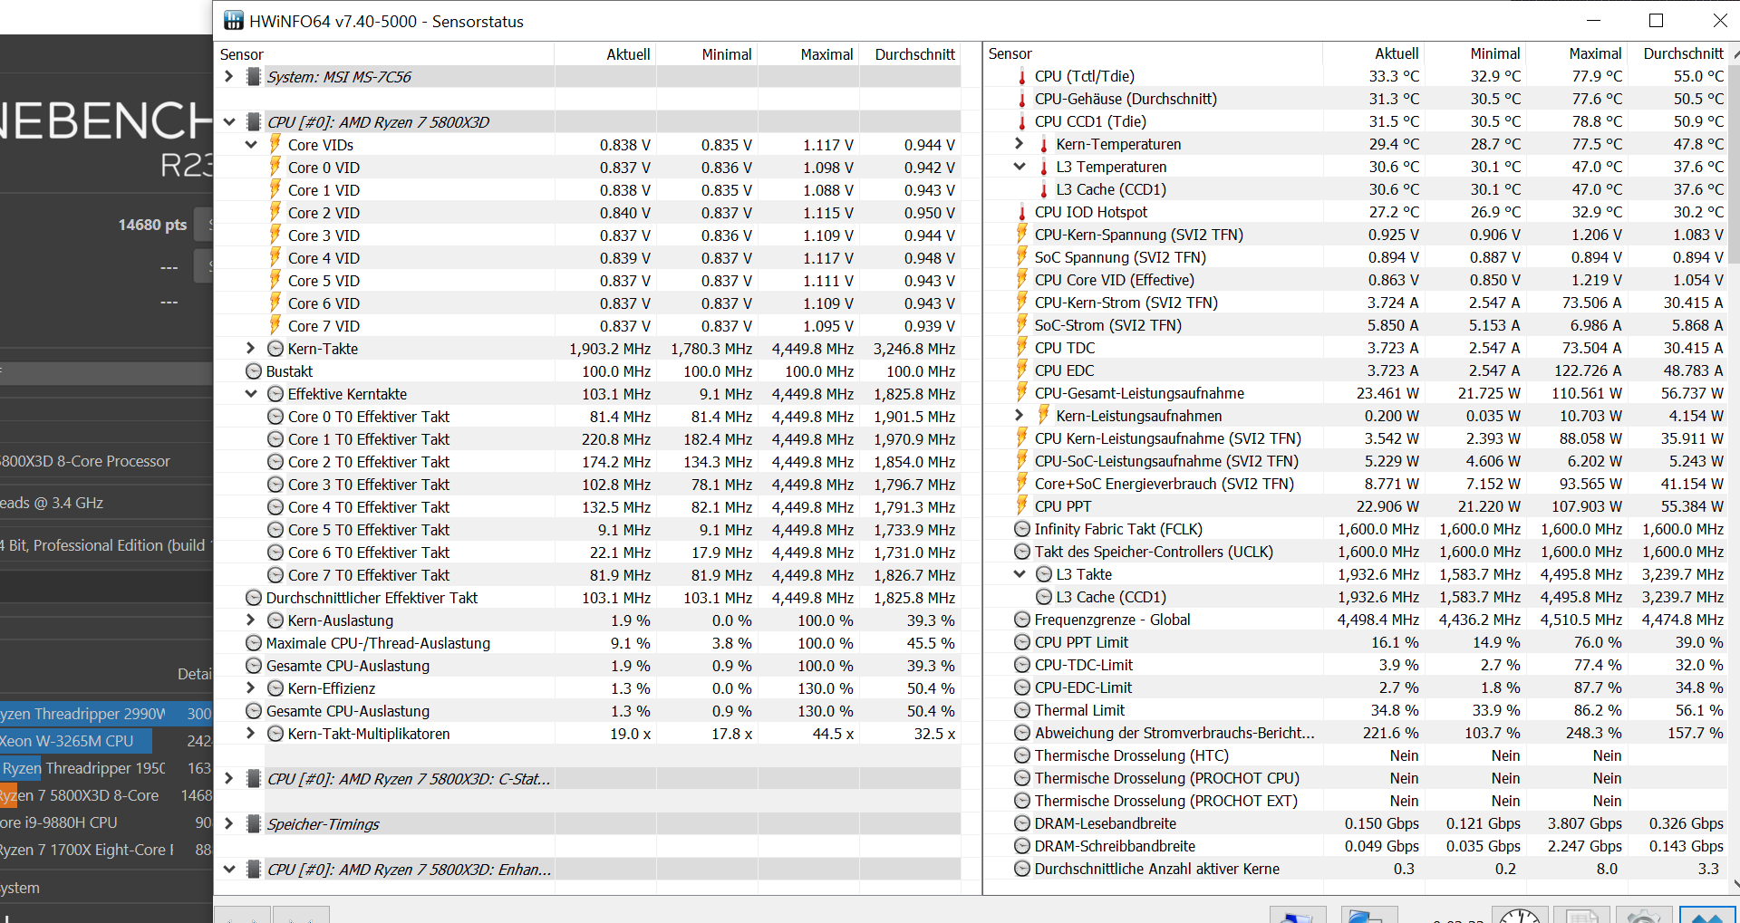
Task: Expand the Kern-Temperaturen entry
Action: (x=1020, y=144)
